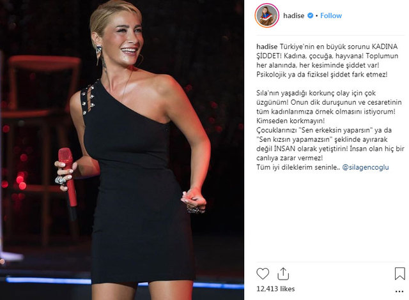The width and height of the screenshot is (409, 300).
Task: Click the blue verified badge beside hadise
Action: point(311,15)
